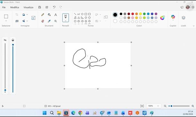Select the Fill bucket tool
Viewport: 196px width, 117px height.
[49, 15]
